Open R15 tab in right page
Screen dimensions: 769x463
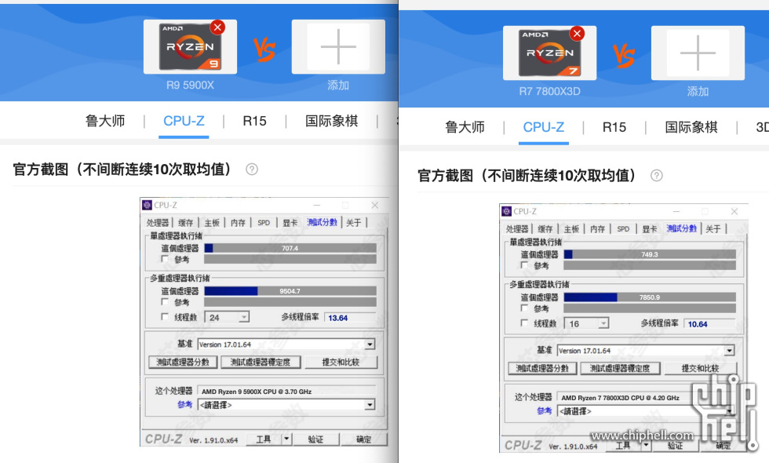614,127
